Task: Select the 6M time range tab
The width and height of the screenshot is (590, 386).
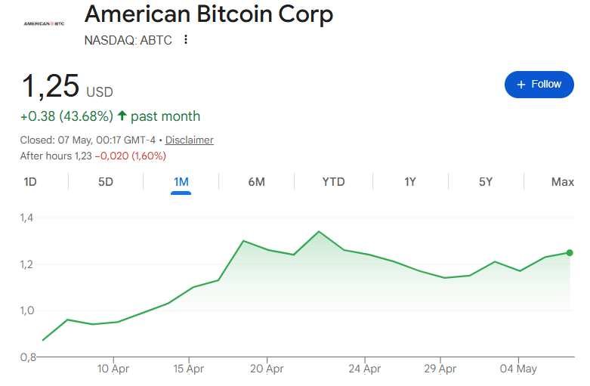Action: [x=257, y=182]
